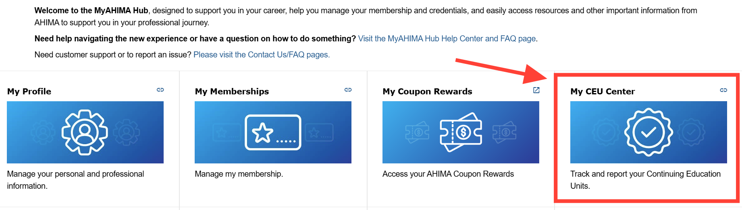Open the My Coupon Rewards heading
Viewport: 742px width, 210px height.
pos(427,92)
